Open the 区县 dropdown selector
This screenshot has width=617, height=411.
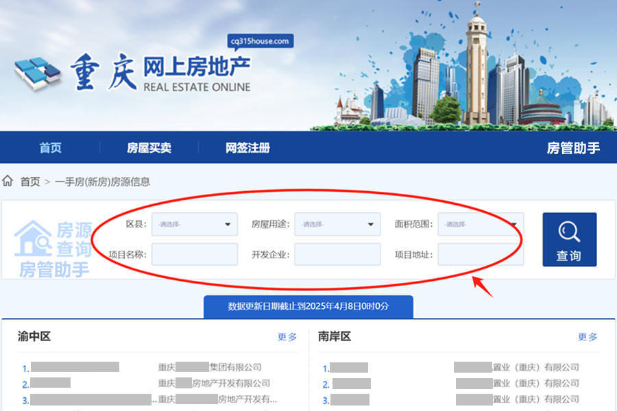[194, 224]
